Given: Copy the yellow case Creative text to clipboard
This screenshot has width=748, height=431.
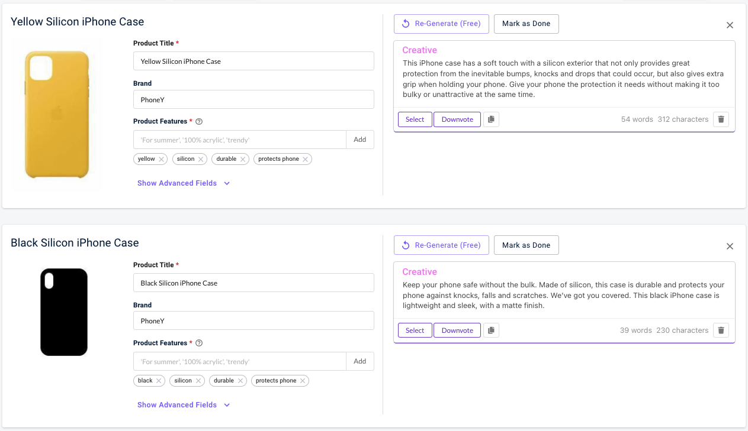Looking at the screenshot, I should click(x=491, y=119).
